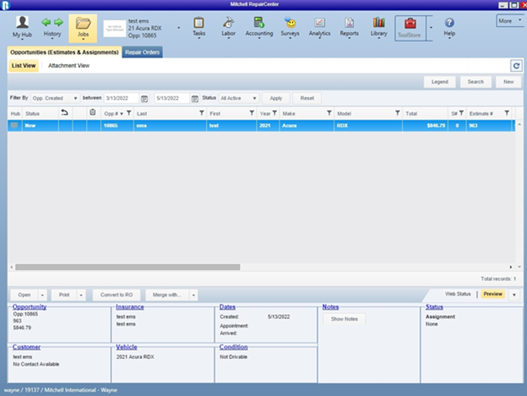
Task: Go forward with History right arrow
Action: point(58,23)
